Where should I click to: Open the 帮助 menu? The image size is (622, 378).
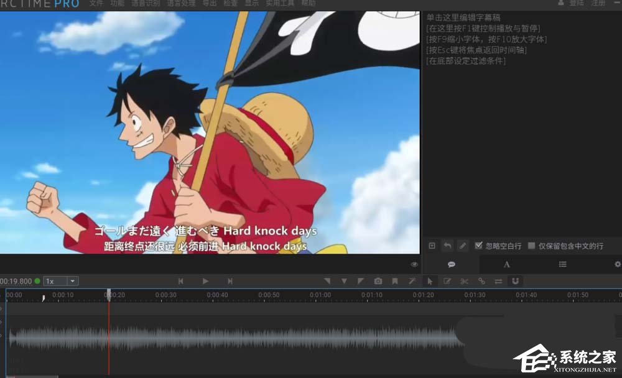[309, 3]
